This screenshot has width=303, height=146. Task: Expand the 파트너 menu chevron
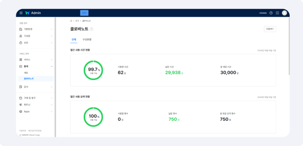click(x=52, y=105)
